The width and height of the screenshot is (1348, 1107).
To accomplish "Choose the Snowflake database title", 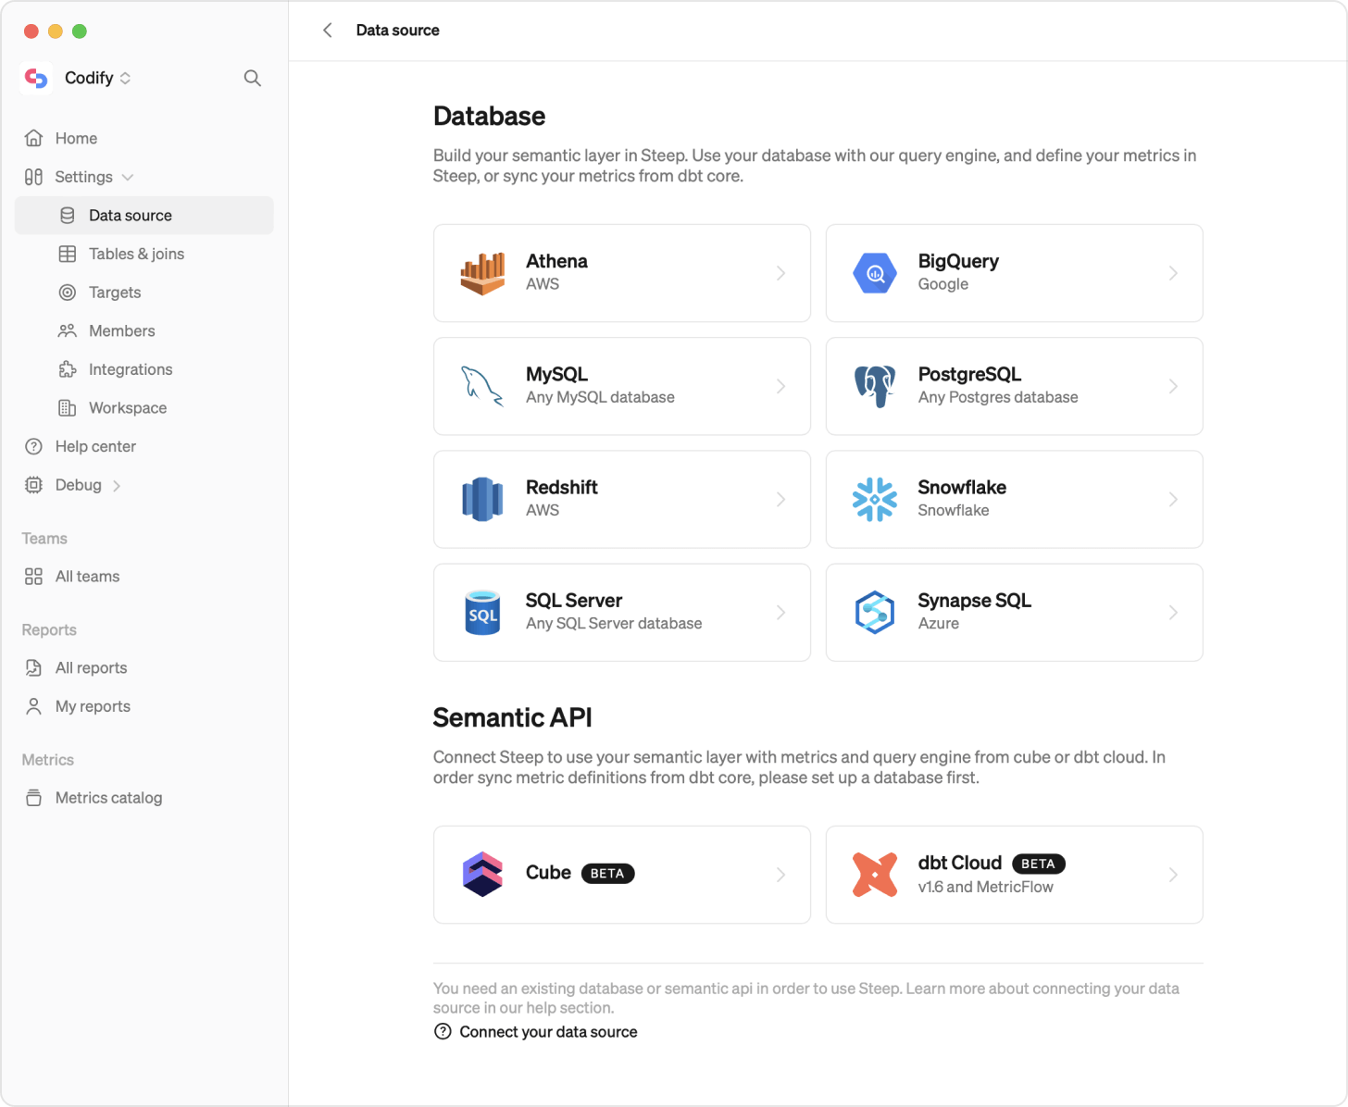I will point(962,488).
